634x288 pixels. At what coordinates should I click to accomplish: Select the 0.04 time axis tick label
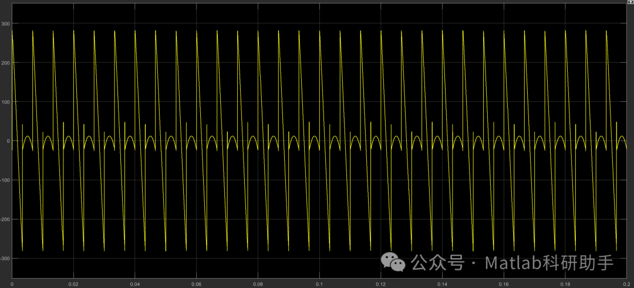pyautogui.click(x=134, y=284)
